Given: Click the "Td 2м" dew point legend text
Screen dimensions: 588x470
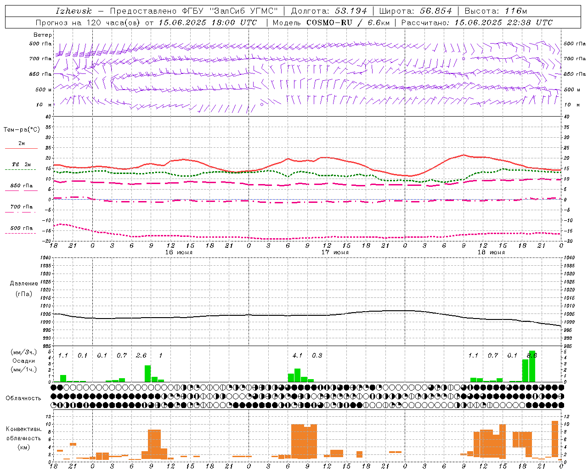Looking at the screenshot, I should (x=22, y=164).
